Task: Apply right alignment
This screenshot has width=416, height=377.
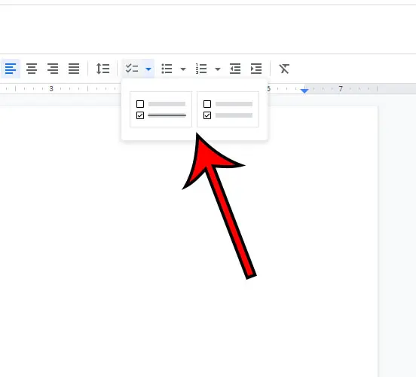Action: click(53, 69)
